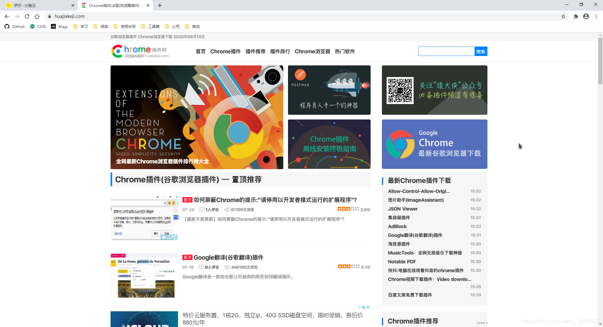The image size is (603, 327).
Task: Open the 最新谷歌浏览器下载 banner
Action: pyautogui.click(x=435, y=144)
